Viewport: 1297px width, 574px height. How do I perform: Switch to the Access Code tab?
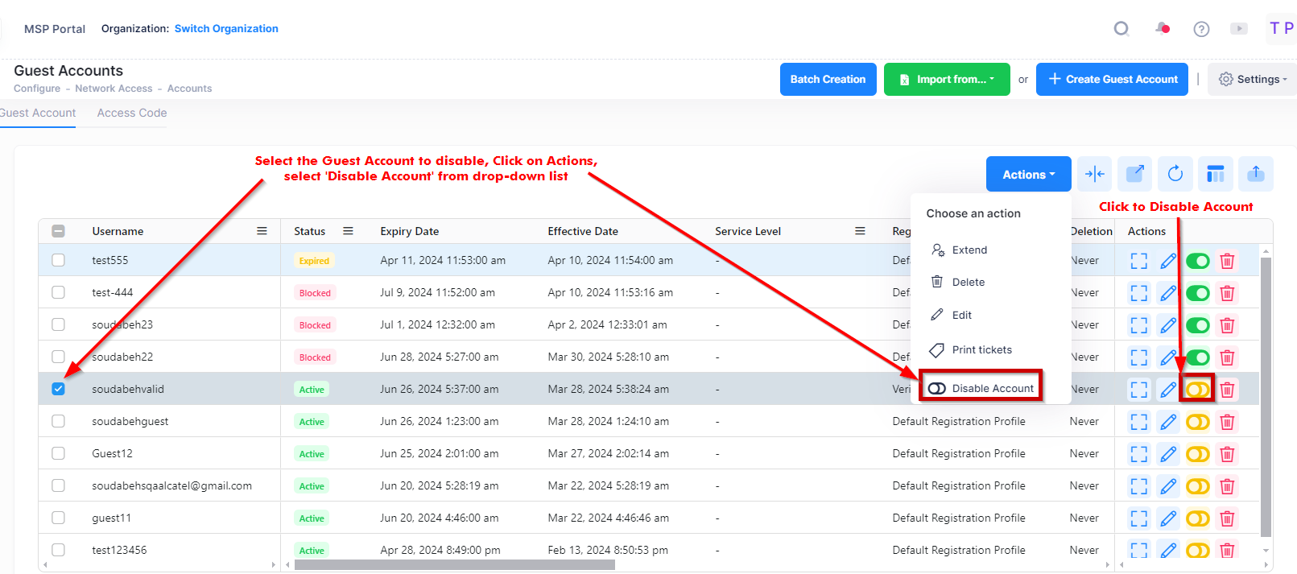(x=132, y=113)
